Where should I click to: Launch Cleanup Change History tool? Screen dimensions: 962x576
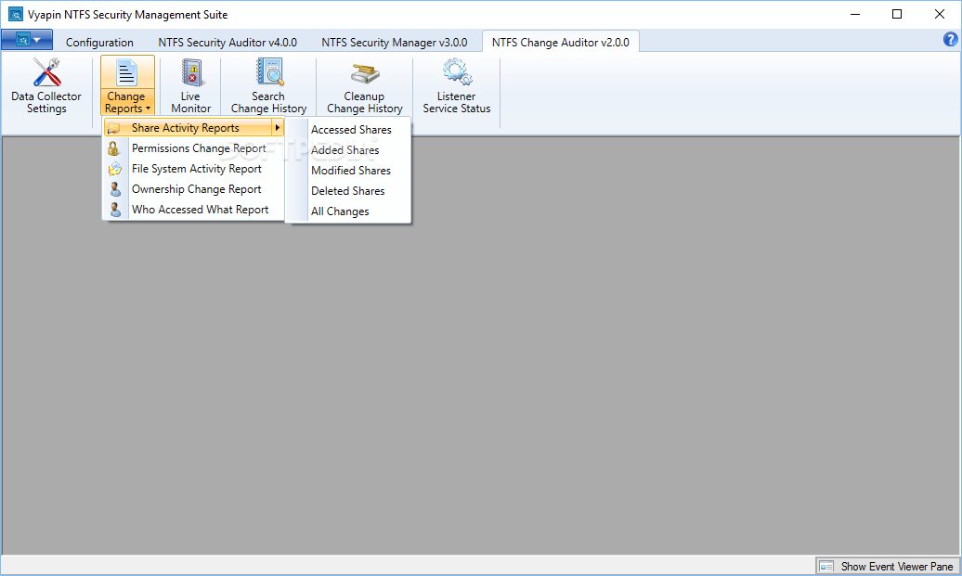pos(364,85)
